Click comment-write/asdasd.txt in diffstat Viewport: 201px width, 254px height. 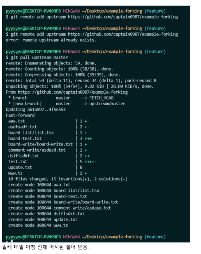pyautogui.click(x=37, y=150)
